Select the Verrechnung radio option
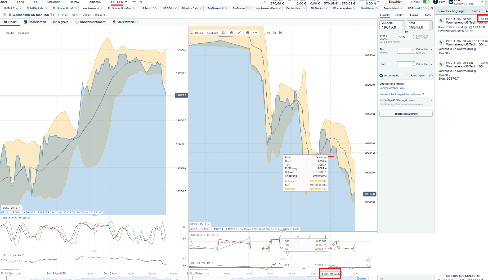Image resolution: width=488 pixels, height=280 pixels. pyautogui.click(x=381, y=76)
